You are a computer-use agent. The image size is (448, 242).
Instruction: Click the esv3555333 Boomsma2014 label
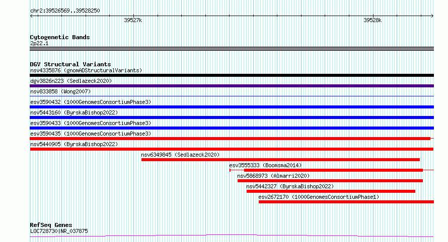[265, 165]
